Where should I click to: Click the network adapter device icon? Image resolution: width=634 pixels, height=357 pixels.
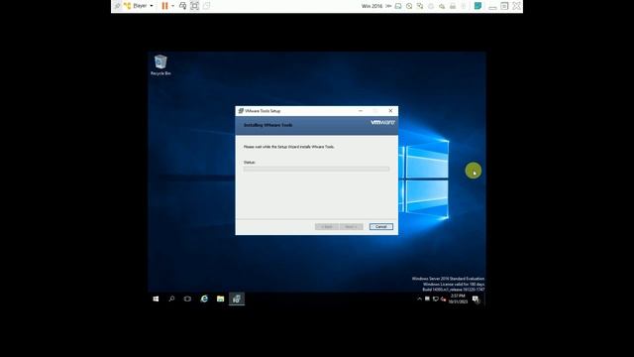[x=420, y=6]
